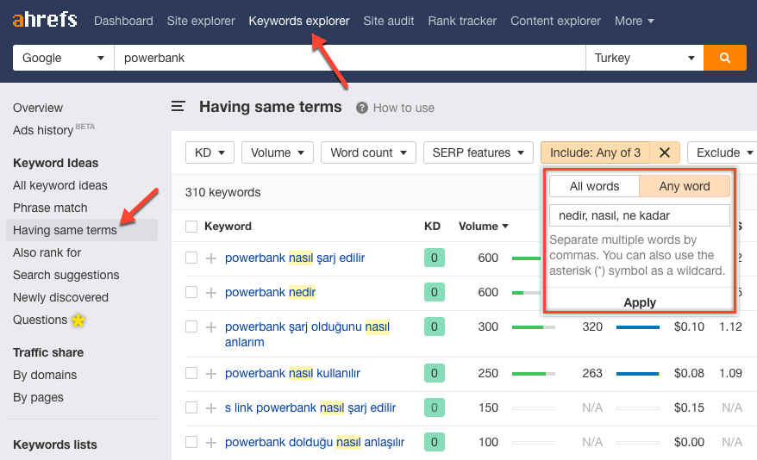Switch include mode to All words
Viewport: 757px width, 460px height.
point(594,186)
